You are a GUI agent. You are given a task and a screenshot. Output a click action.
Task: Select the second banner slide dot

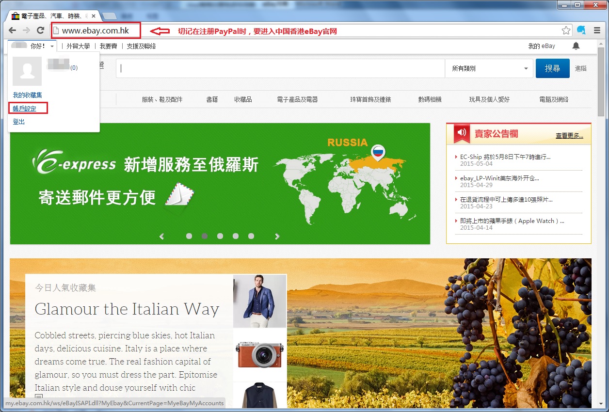click(x=205, y=236)
